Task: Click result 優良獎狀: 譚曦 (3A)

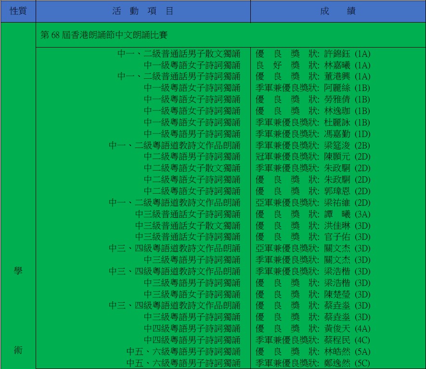Action: (313, 214)
